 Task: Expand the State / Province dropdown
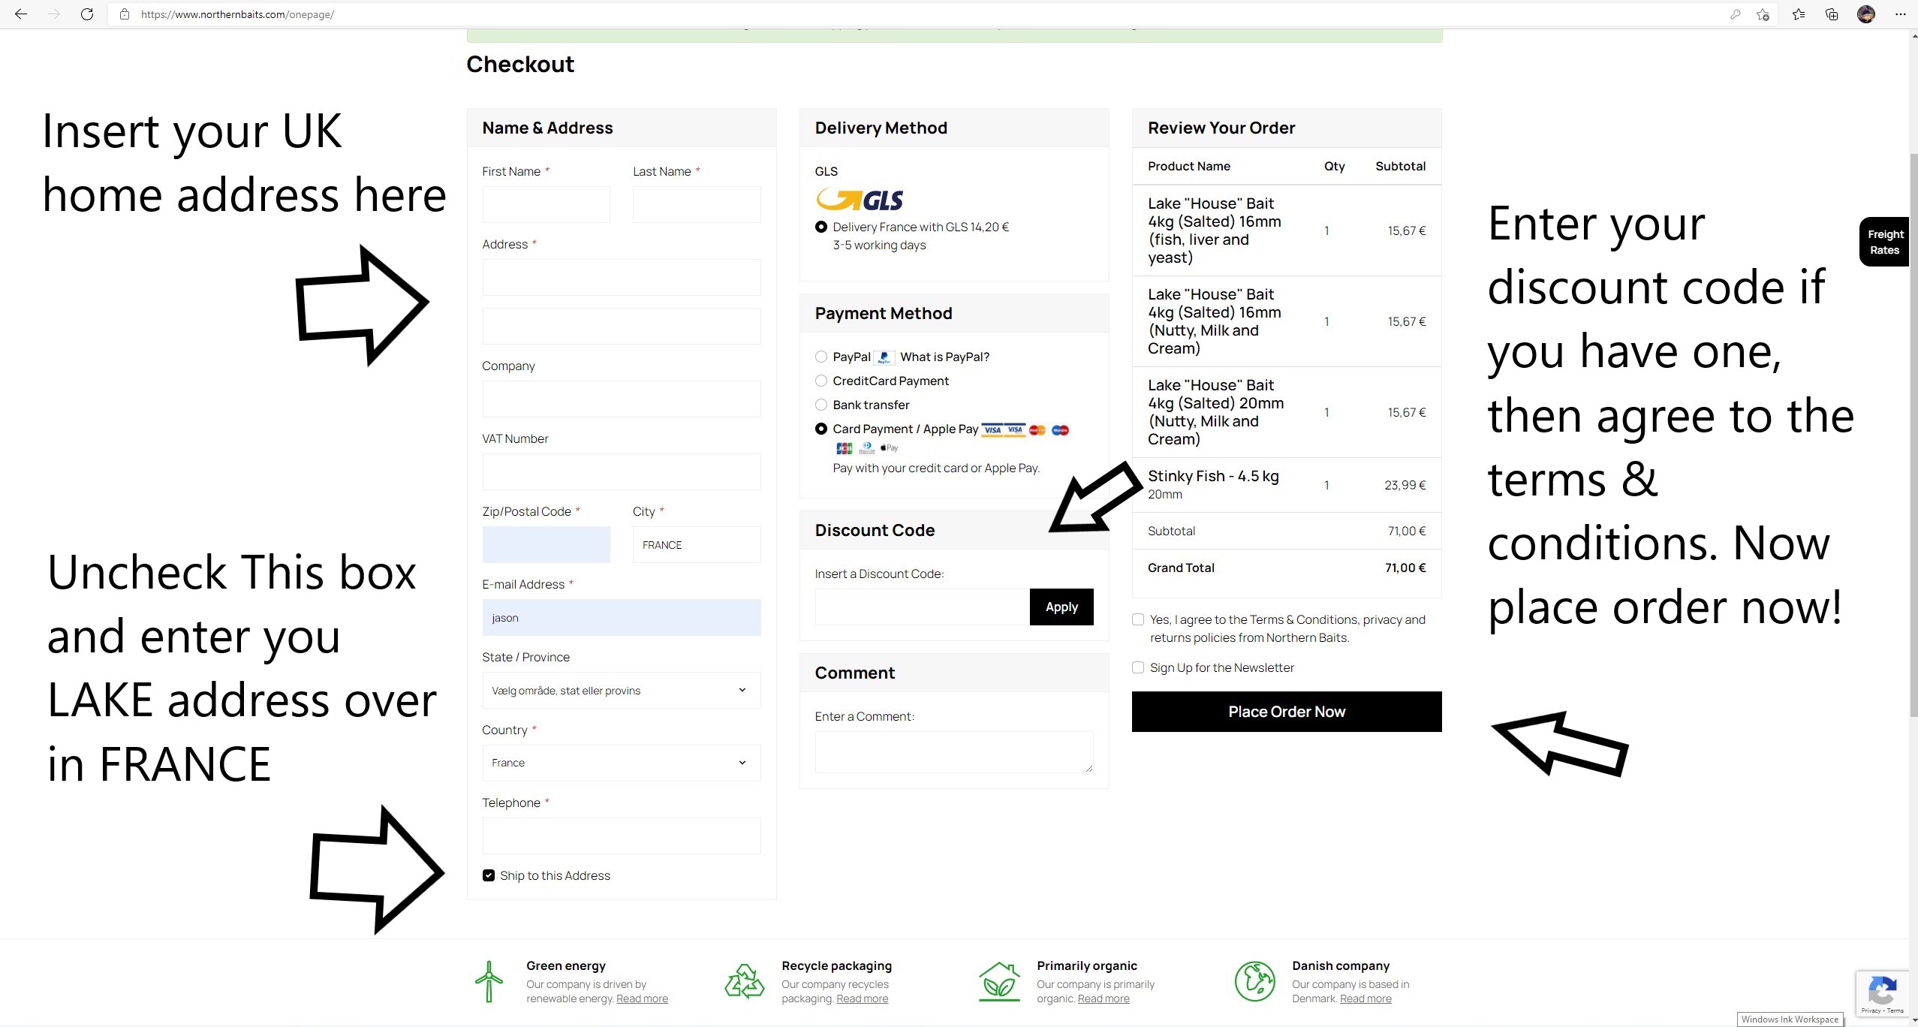[621, 690]
